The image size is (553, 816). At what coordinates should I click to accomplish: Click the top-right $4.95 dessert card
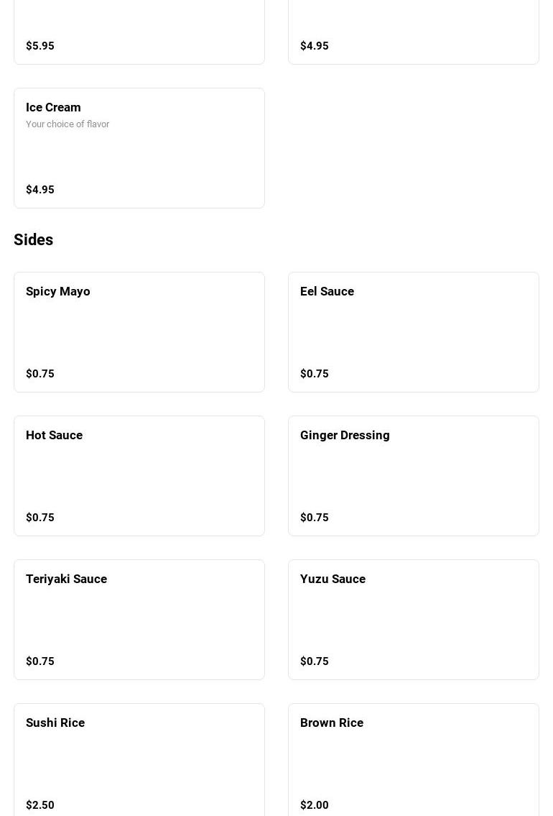[x=413, y=32]
